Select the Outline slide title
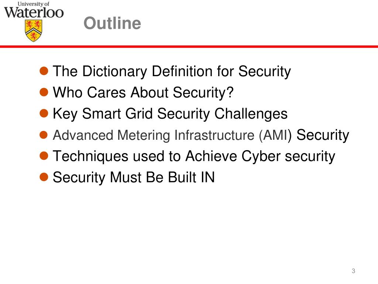Screen dimensions: 378x284 coord(112,23)
